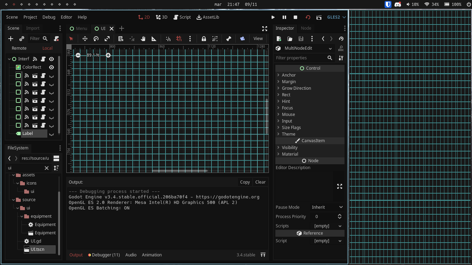The height and width of the screenshot is (265, 472).
Task: Open the Pause Mode Inherit dropdown
Action: click(327, 207)
